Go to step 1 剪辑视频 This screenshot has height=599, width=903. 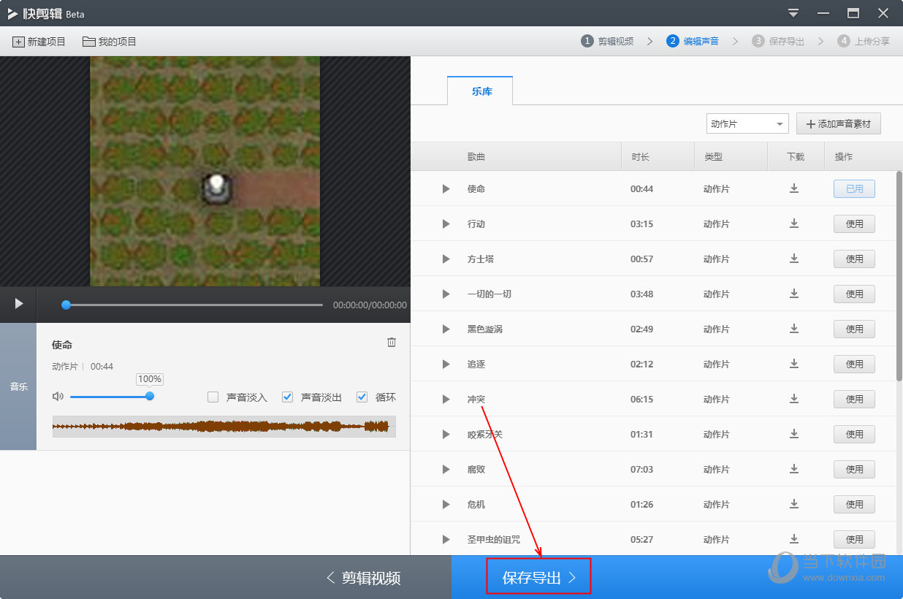(607, 42)
